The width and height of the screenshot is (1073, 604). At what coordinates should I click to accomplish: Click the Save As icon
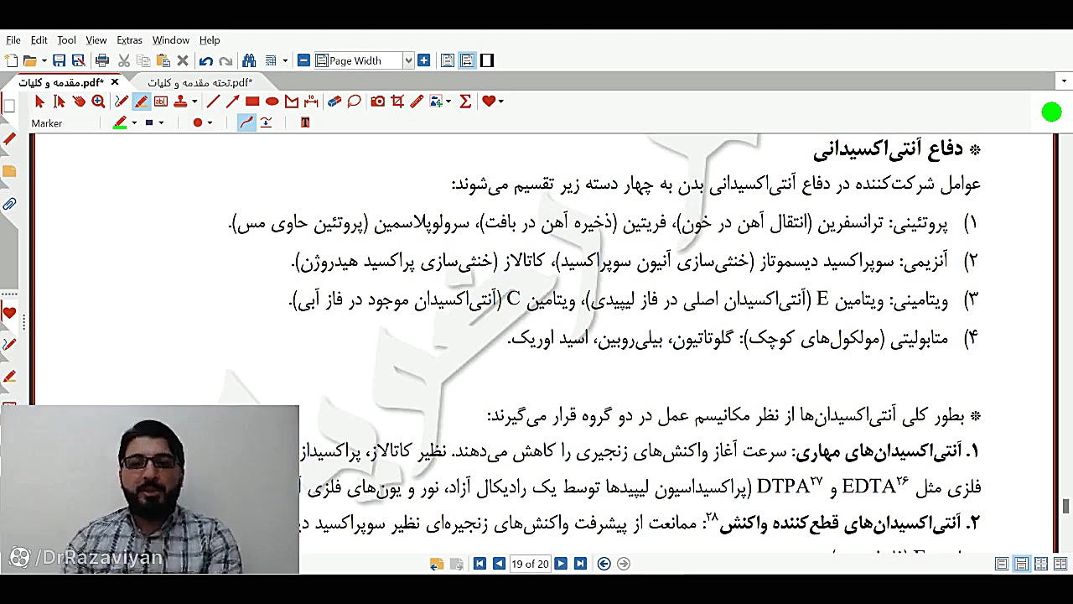click(78, 60)
